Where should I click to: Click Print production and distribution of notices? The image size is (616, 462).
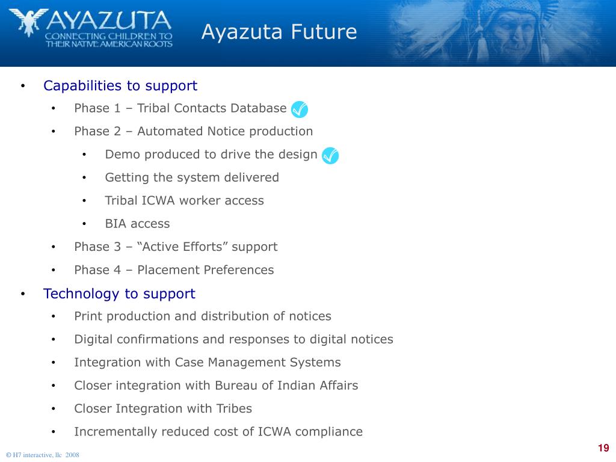pos(203,316)
